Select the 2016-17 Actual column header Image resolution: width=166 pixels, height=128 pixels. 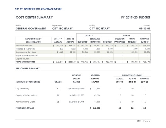pos(58,40)
